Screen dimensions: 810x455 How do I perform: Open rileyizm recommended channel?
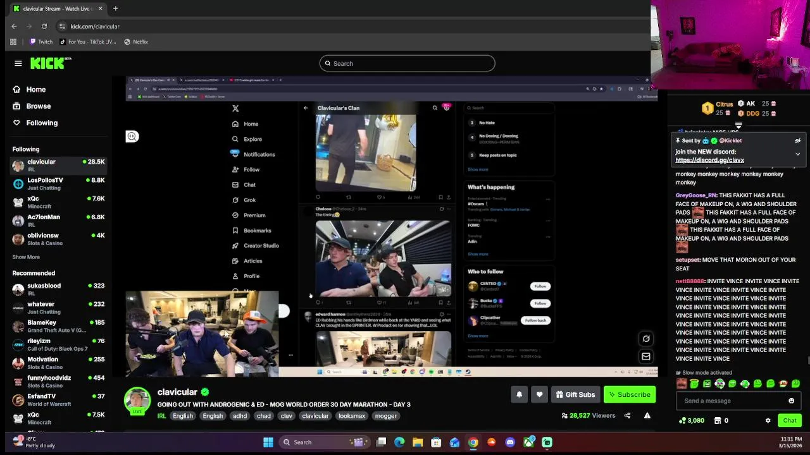(x=58, y=344)
